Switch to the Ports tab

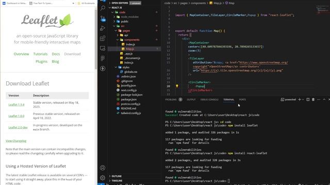pos(242,99)
